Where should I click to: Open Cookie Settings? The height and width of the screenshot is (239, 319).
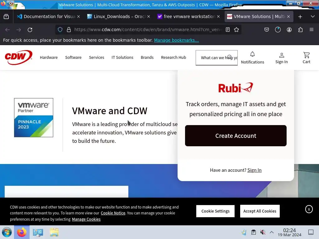coord(215,211)
